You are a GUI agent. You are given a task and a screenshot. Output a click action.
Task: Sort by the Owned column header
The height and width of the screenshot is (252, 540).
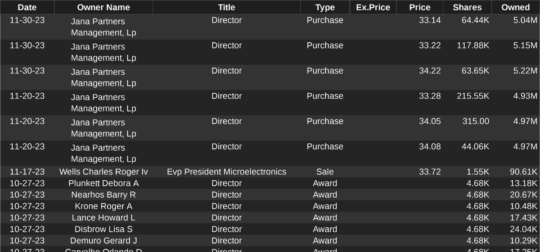(516, 7)
